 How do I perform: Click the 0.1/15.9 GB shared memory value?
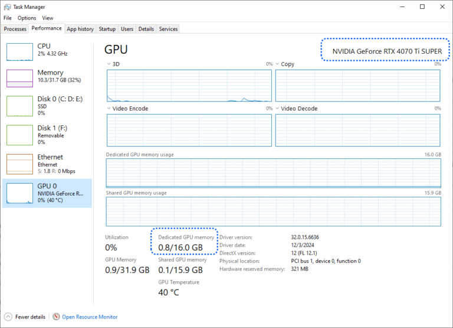180,270
